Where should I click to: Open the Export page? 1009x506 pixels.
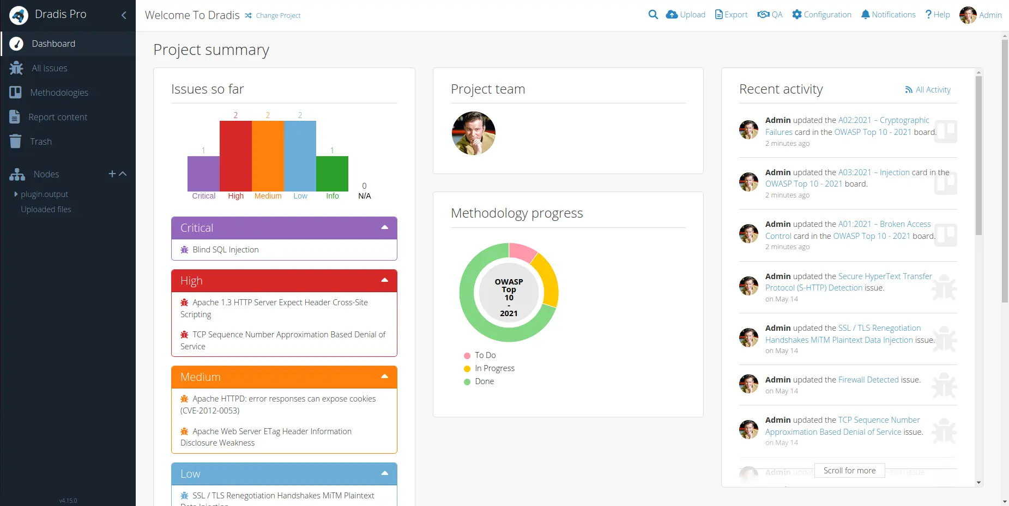(732, 15)
